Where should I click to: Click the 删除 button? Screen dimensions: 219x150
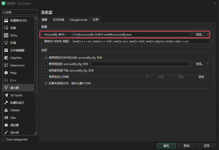[181, 77]
